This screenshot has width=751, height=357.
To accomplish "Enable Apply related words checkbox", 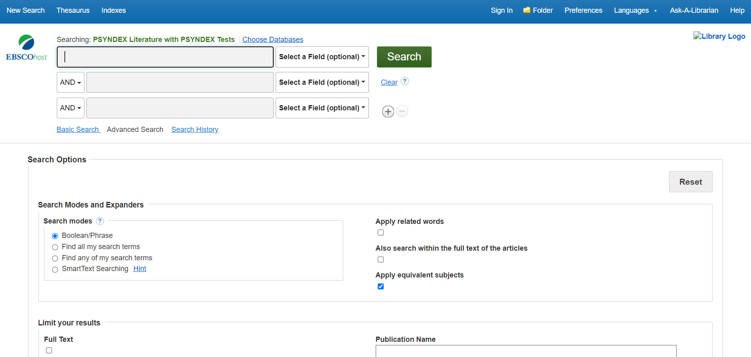I will pos(381,233).
